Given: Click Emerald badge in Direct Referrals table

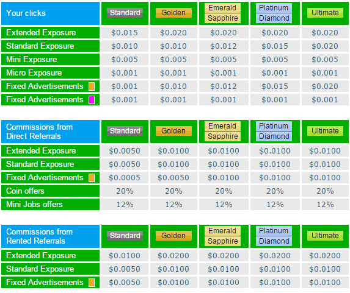Looking at the screenshot, I should click(x=222, y=126).
